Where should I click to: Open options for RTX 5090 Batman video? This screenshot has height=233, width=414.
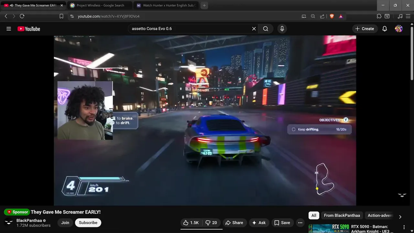[404, 227]
